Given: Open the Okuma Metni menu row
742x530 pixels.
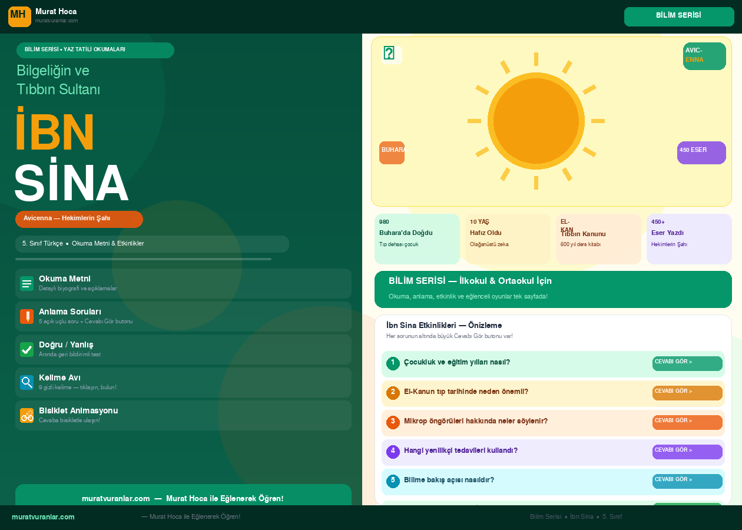Looking at the screenshot, I should click(x=183, y=283).
